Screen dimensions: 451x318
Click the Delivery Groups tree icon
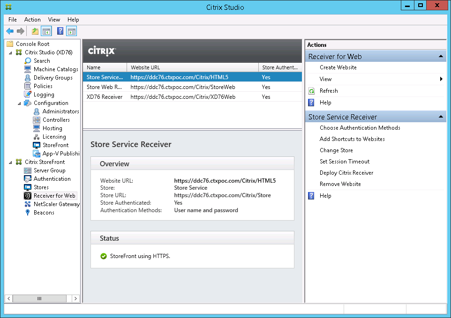(28, 78)
